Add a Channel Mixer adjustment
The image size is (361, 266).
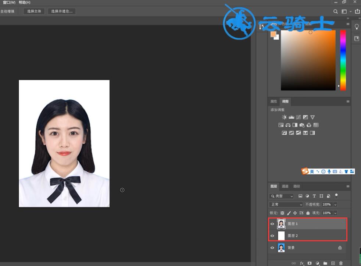click(309, 125)
